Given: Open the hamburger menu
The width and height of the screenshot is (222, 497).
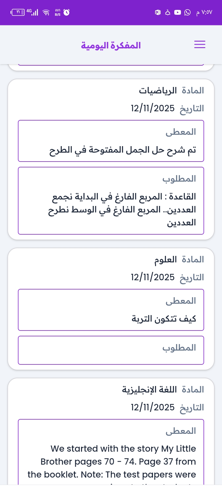Looking at the screenshot, I should coord(199,45).
